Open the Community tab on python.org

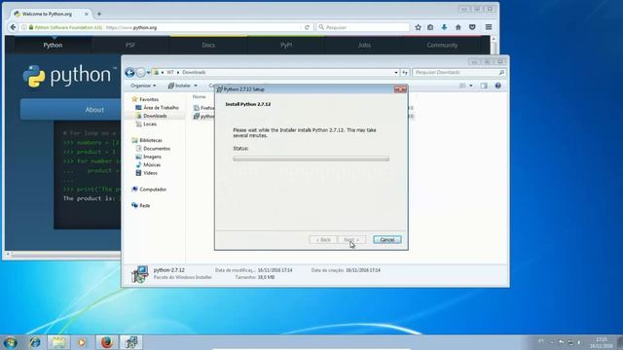click(442, 46)
